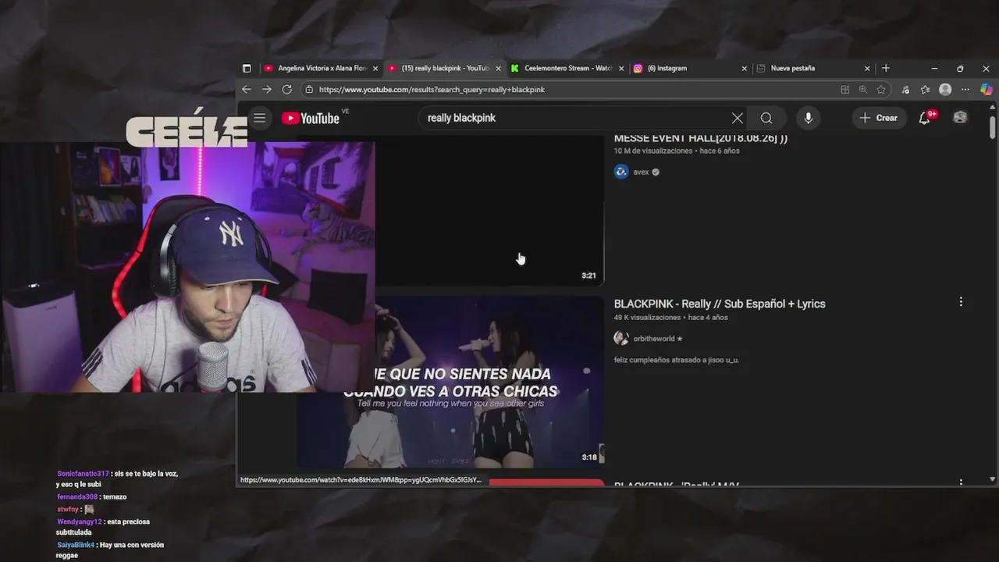Screen dimensions: 999x562
Task: Open a new tab with plus button
Action: (x=885, y=68)
